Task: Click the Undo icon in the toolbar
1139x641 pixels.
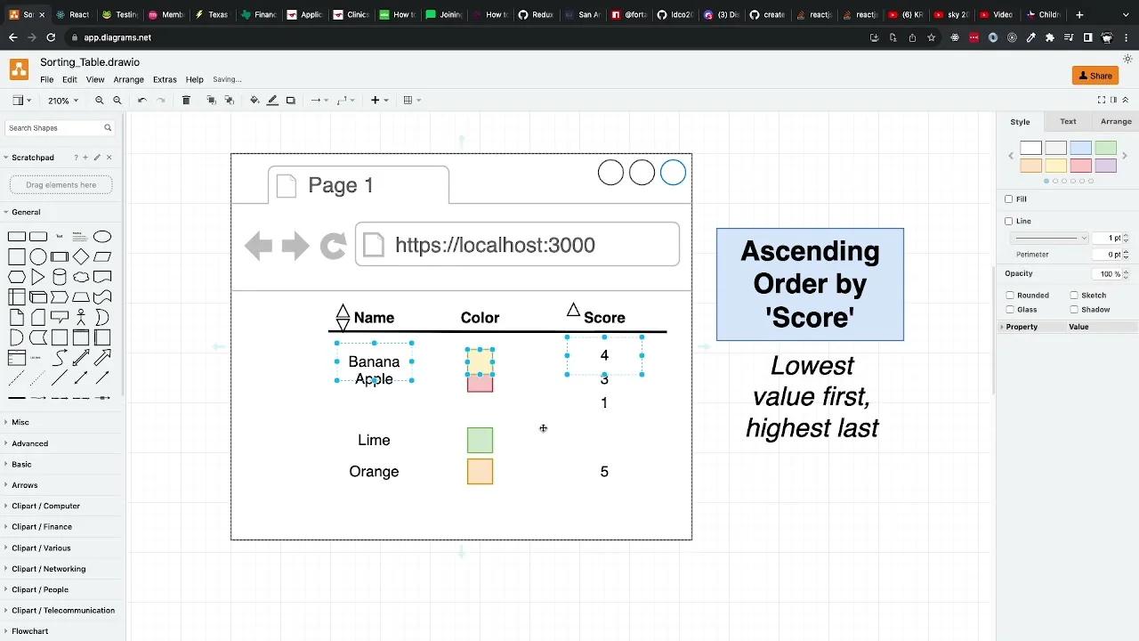Action: (142, 100)
